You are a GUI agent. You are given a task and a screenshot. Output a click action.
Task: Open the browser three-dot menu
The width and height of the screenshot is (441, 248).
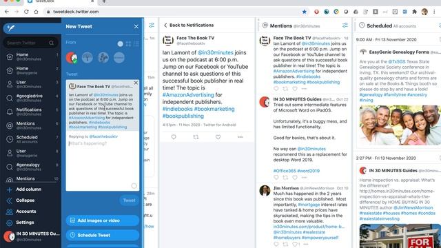435,12
